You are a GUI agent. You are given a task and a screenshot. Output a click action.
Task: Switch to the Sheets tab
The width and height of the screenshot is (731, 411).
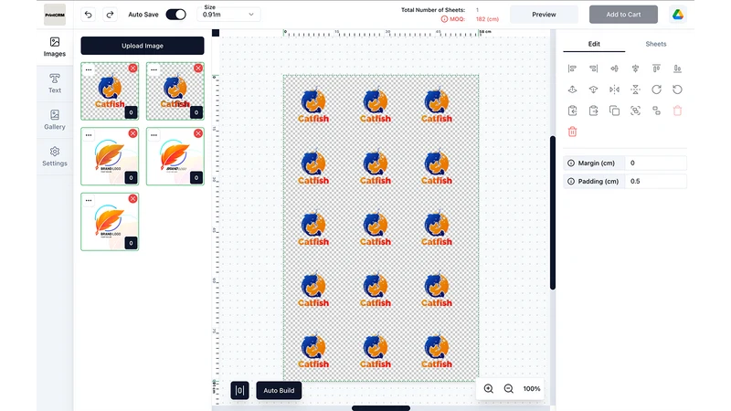pos(656,44)
